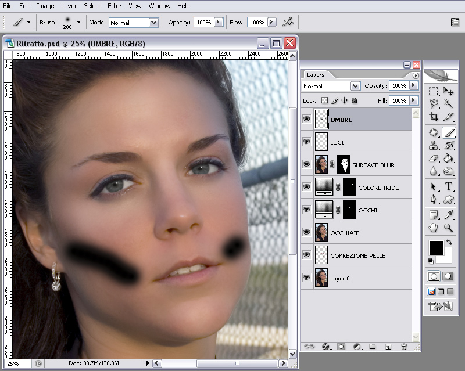This screenshot has height=371, width=465.
Task: Select the Magic Wand tool
Action: (449, 103)
